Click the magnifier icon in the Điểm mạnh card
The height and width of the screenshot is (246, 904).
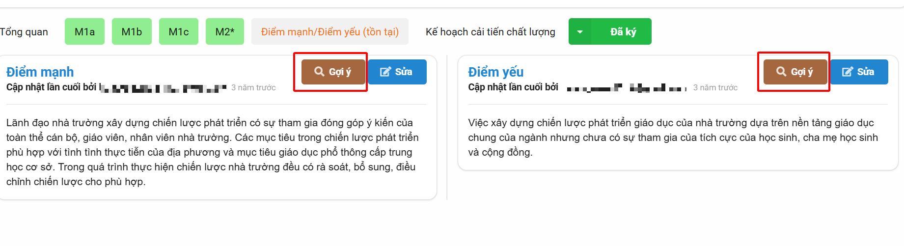click(319, 72)
